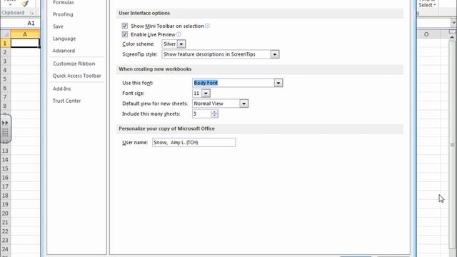The image size is (457, 257).
Task: Click the Clipboard group label
Action: [13, 13]
